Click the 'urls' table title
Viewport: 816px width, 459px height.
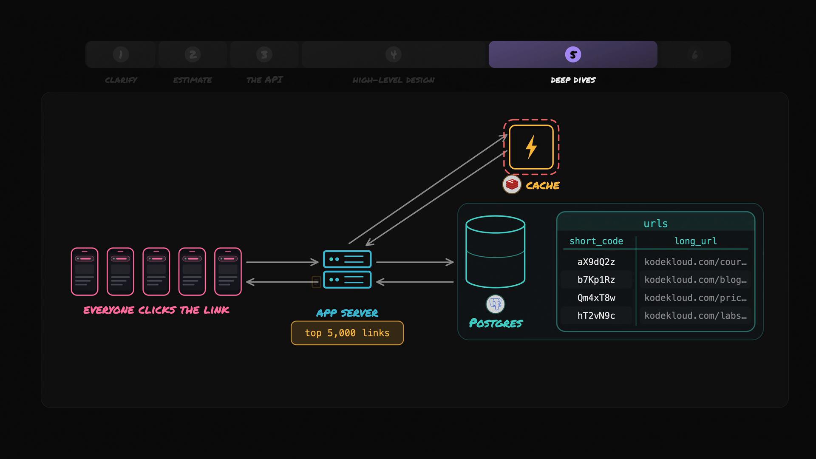(x=655, y=224)
